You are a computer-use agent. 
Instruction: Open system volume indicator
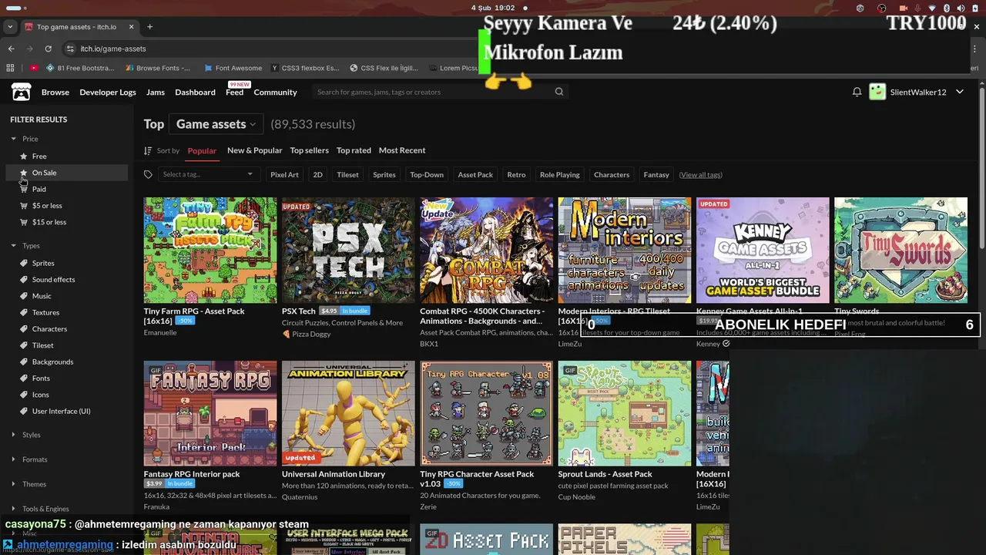[961, 8]
